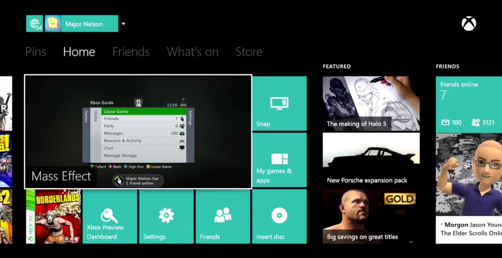Viewport: 502px width, 258px height.
Task: Open Major Nelson profile tile
Action: tap(82, 24)
